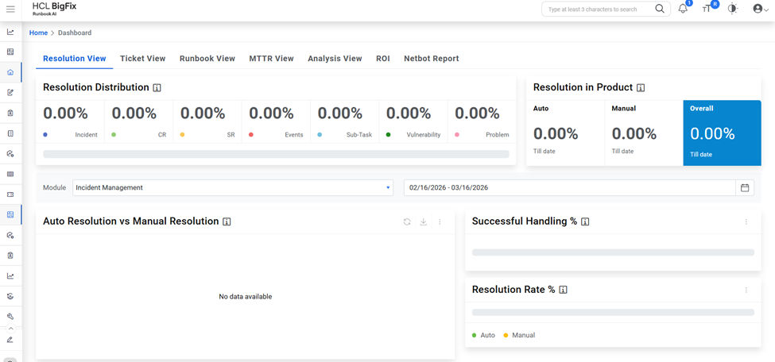Open the text size setting icon
Viewport: 775px width, 362px height.
[707, 10]
